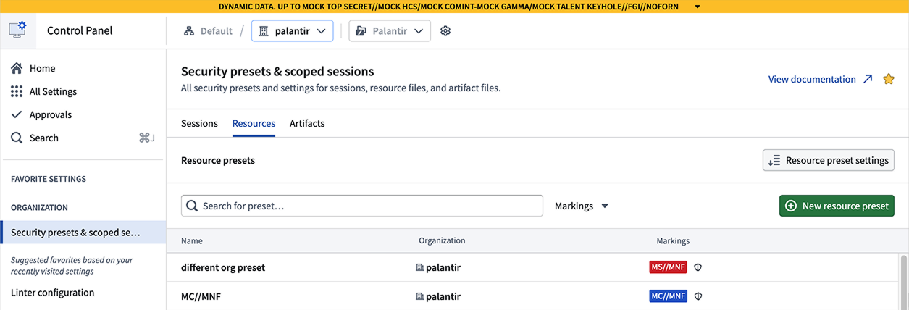Click New resource preset button

click(x=837, y=206)
